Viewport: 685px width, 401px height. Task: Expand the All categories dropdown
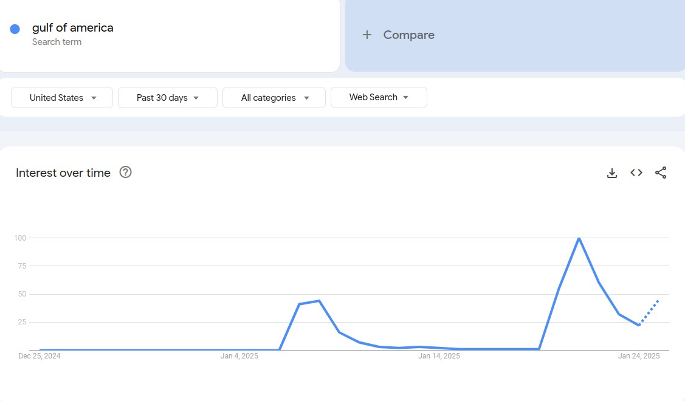(274, 97)
